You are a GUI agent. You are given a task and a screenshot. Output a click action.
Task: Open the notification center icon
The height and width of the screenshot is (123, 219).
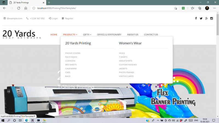coord(214,120)
